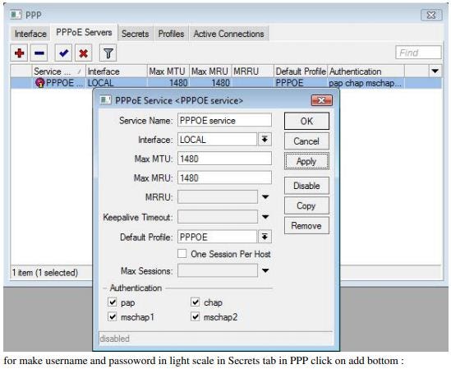
Task: View the Active Connections tab
Action: pos(228,34)
